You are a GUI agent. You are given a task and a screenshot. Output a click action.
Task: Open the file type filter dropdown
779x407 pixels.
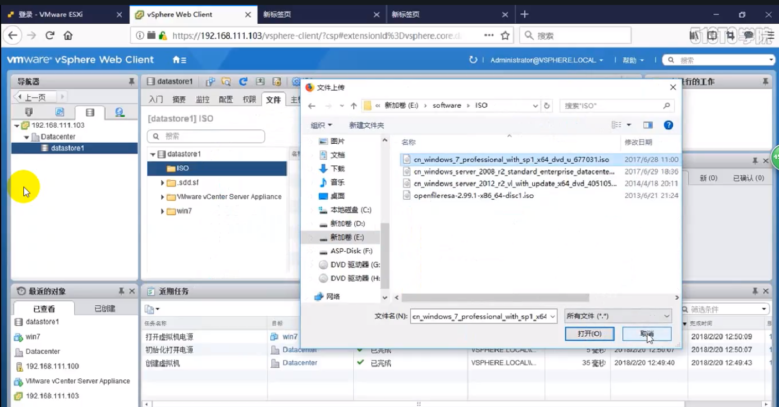(x=617, y=316)
